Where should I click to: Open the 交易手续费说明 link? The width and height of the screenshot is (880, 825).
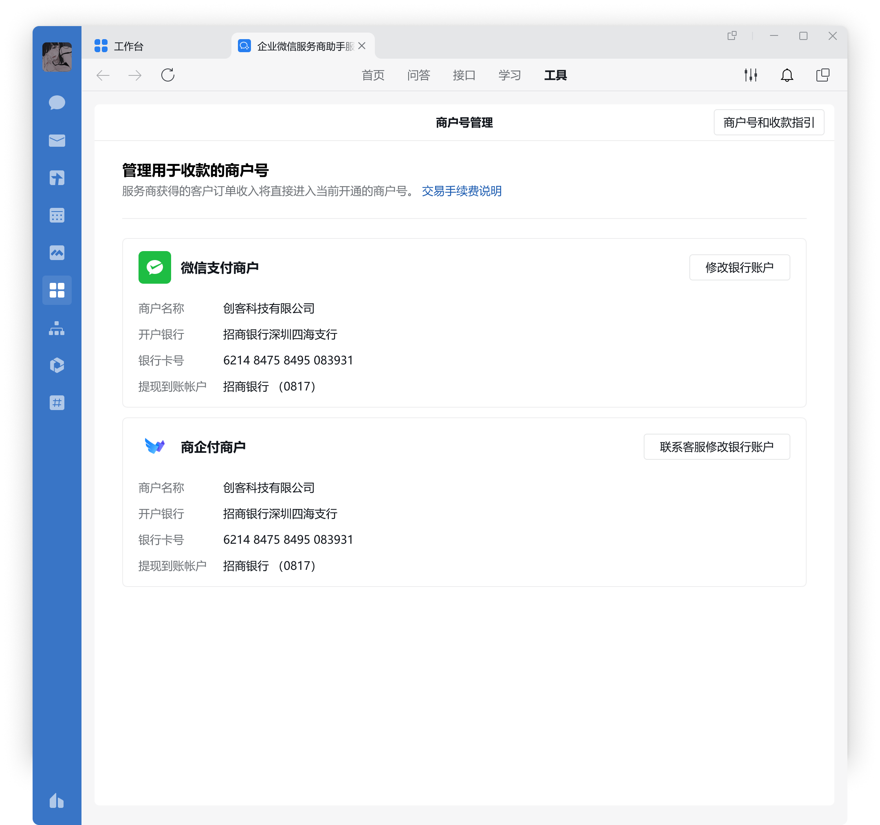click(461, 191)
